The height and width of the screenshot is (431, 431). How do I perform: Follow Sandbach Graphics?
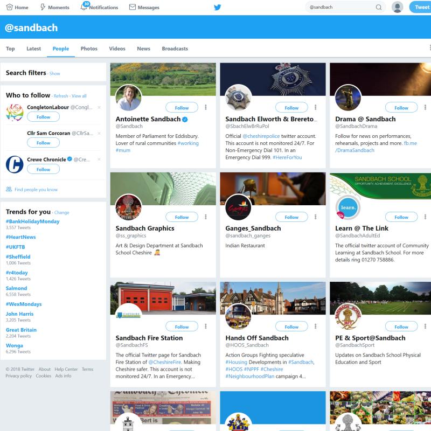[182, 217]
